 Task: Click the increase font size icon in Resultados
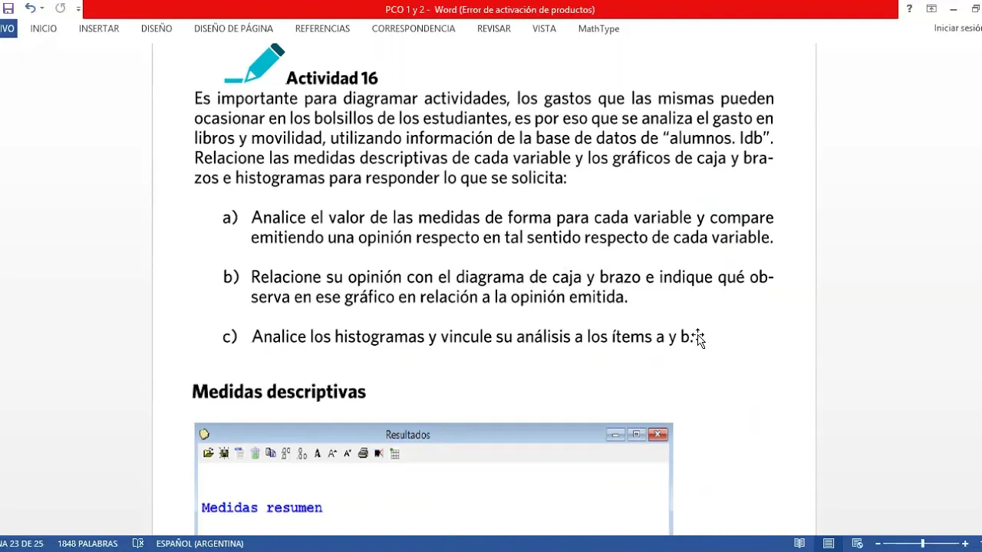(x=332, y=453)
